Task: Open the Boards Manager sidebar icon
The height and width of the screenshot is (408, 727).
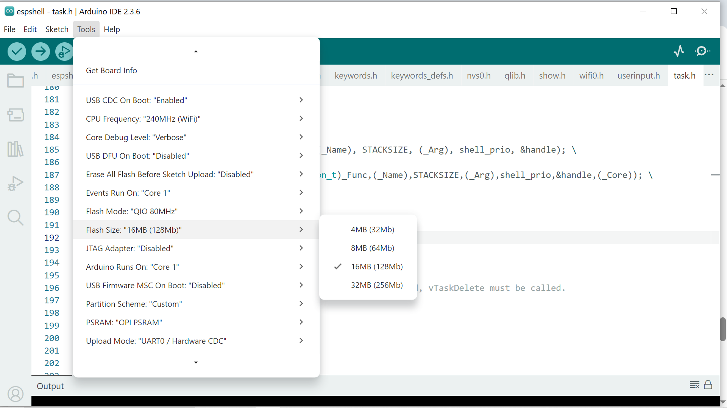Action: (x=16, y=115)
